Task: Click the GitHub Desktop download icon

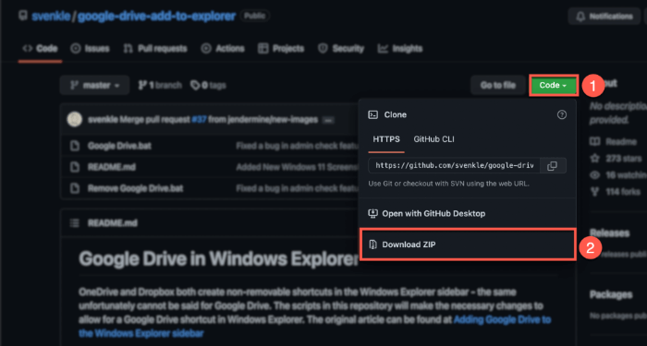Action: pyautogui.click(x=372, y=213)
